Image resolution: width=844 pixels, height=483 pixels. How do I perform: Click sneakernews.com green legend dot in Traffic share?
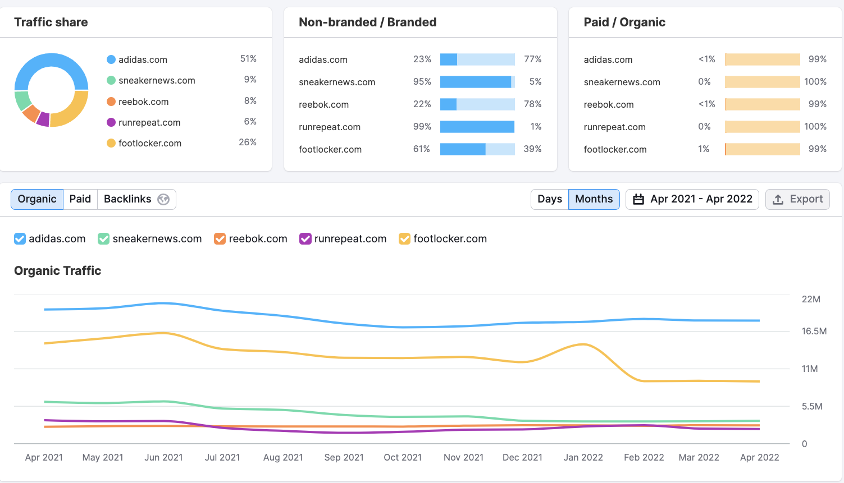[x=111, y=80]
